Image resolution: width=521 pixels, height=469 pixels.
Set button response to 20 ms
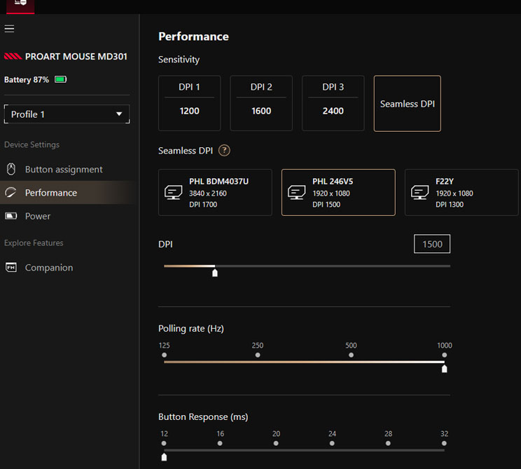276,443
